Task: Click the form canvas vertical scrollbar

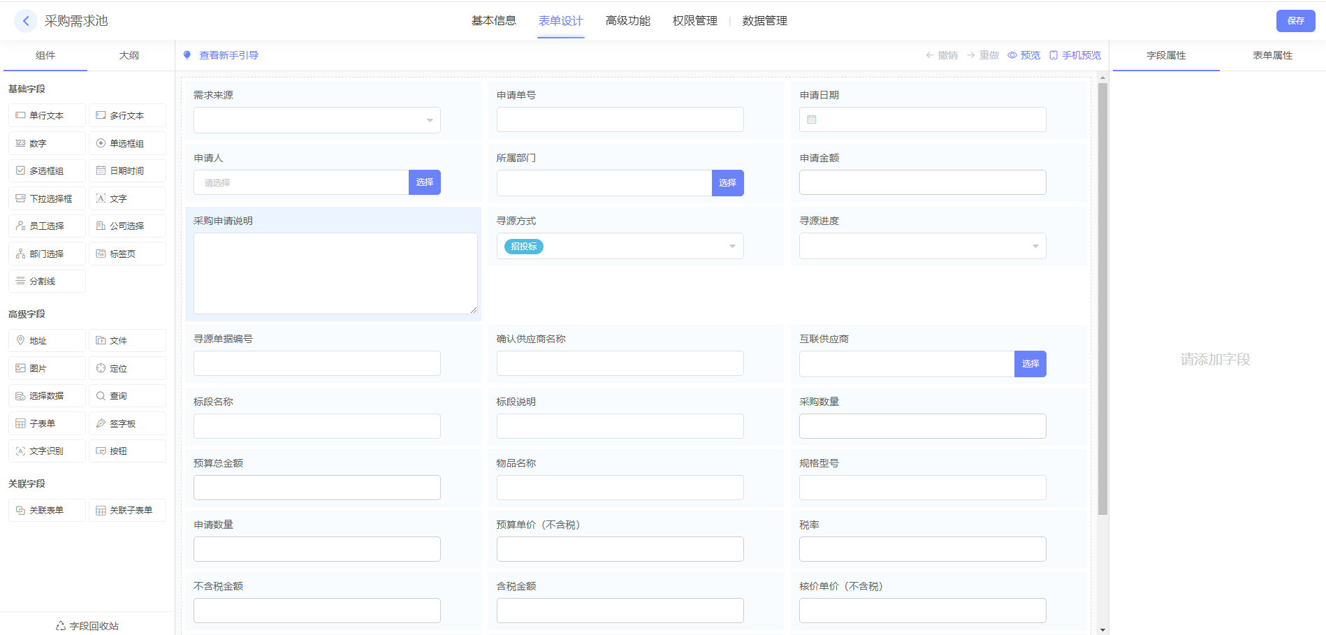Action: pyautogui.click(x=1102, y=300)
